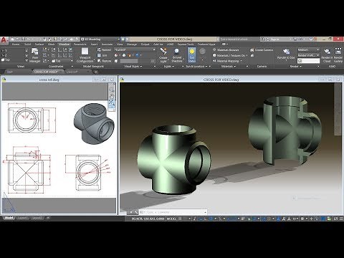Click the Type a keyword search field
344x258 pixels.
pyautogui.click(x=240, y=39)
